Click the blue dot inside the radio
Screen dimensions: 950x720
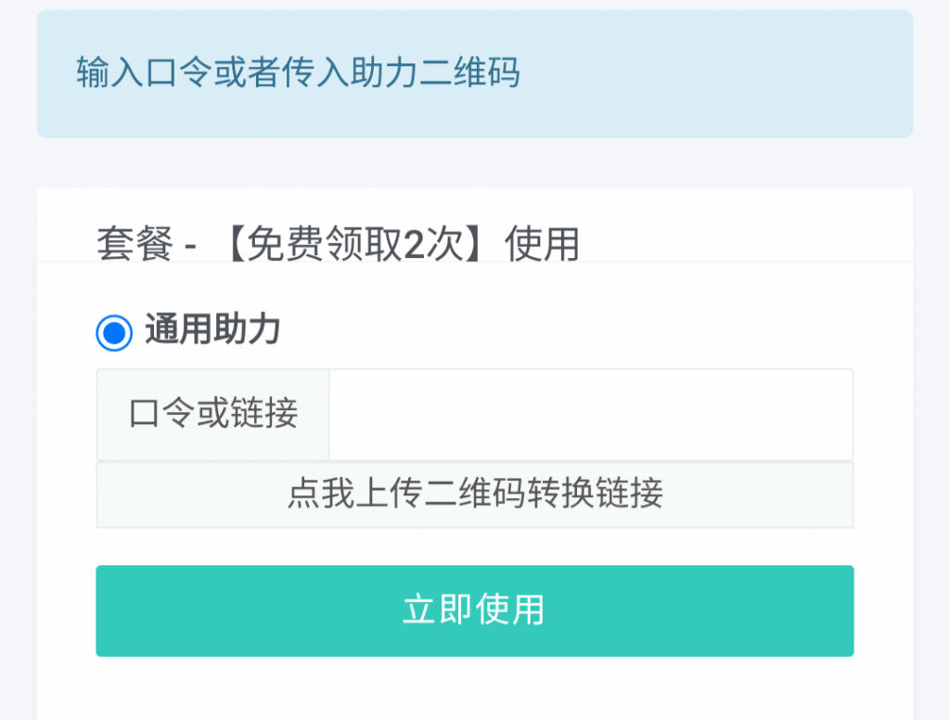(114, 331)
